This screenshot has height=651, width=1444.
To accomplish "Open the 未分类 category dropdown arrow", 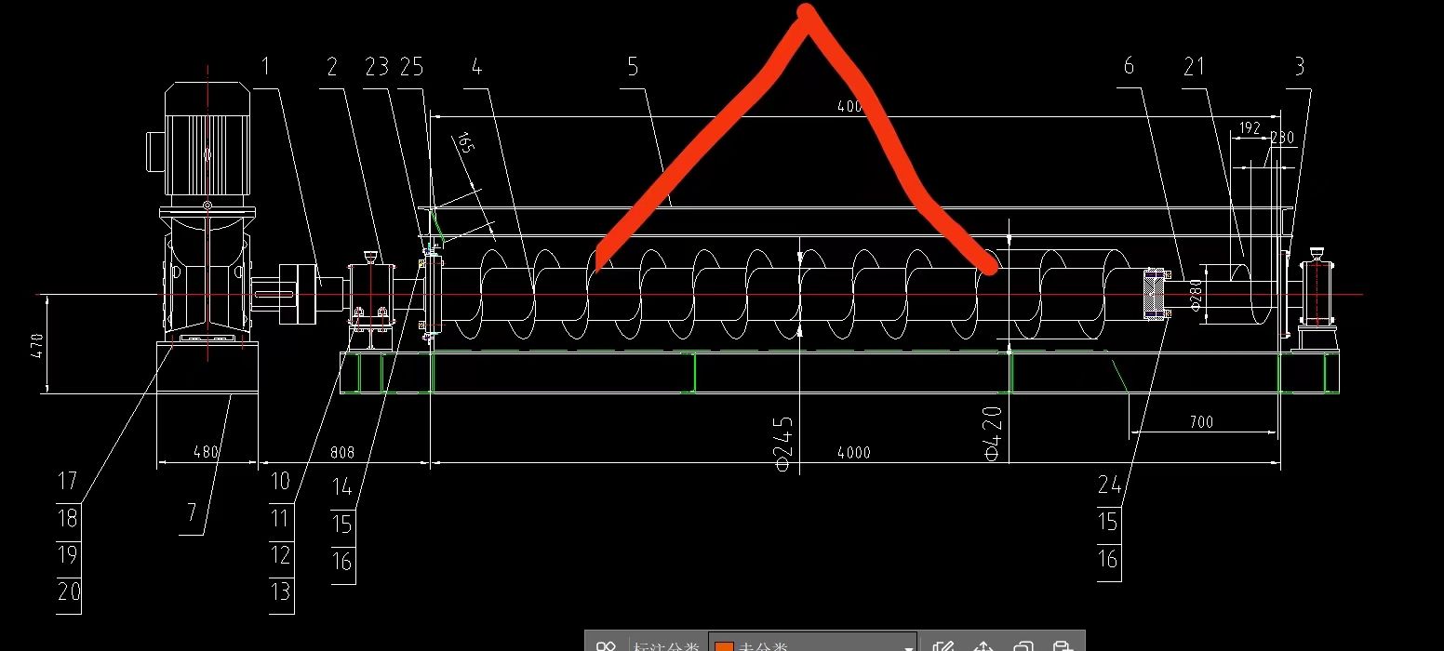I will pos(908,647).
